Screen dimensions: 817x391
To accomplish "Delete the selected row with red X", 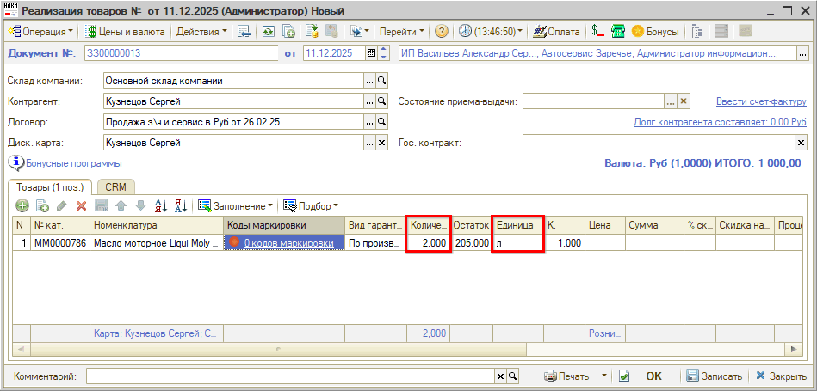I will pyautogui.click(x=82, y=205).
